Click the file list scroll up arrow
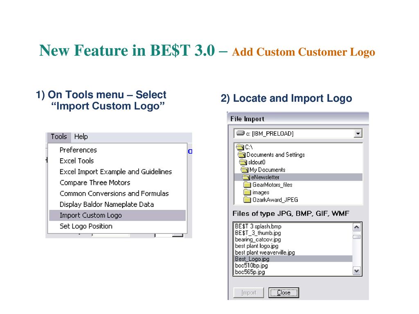The width and height of the screenshot is (419, 314). tap(357, 227)
